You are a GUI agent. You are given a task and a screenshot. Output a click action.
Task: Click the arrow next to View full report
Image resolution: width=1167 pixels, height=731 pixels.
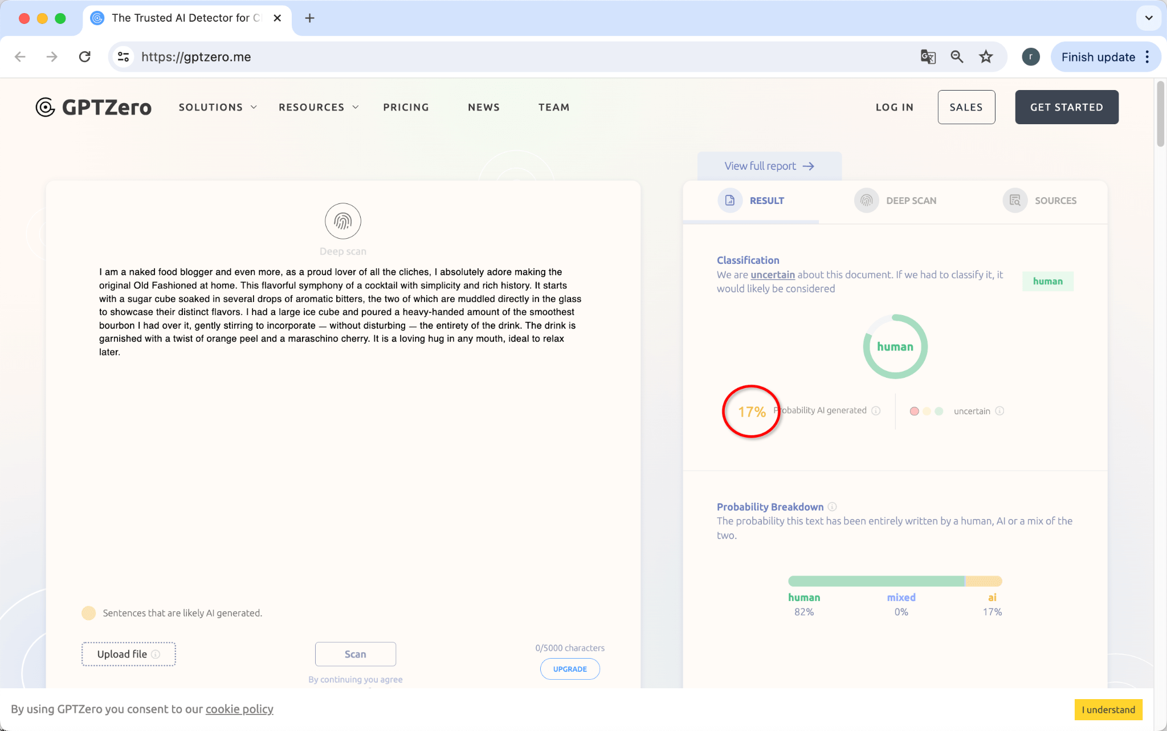pos(808,166)
